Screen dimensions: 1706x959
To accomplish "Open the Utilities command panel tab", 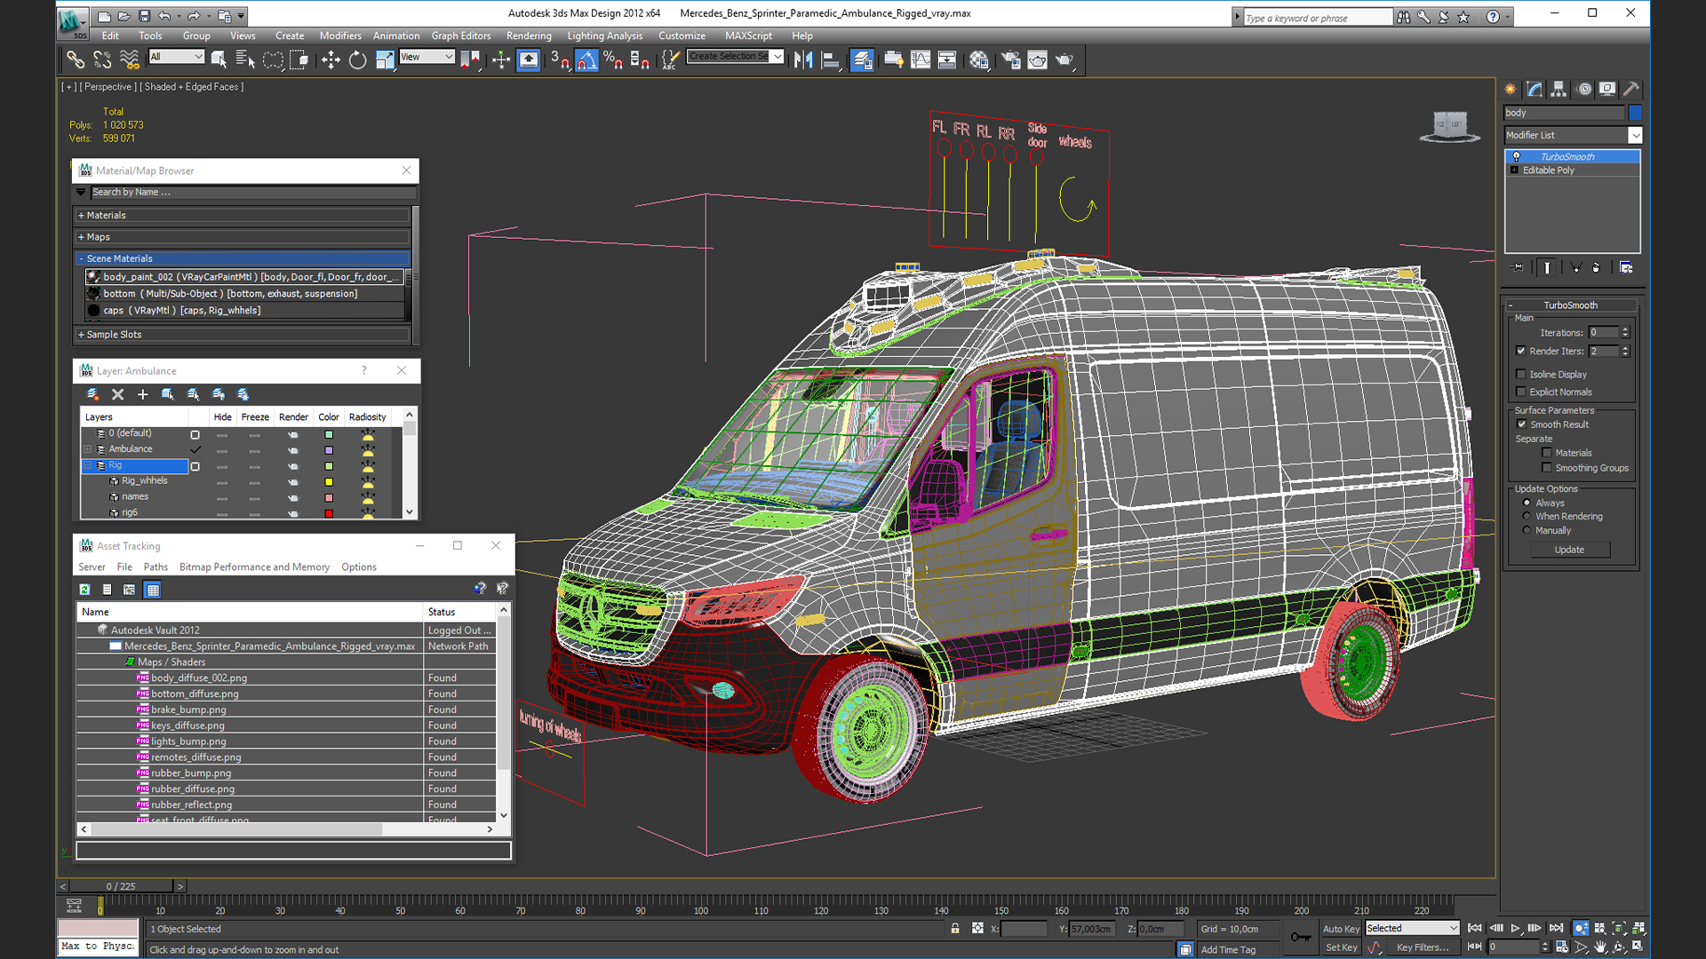I will pos(1631,89).
